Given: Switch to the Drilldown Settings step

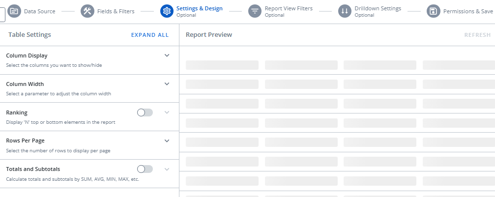Looking at the screenshot, I should click(x=378, y=9).
